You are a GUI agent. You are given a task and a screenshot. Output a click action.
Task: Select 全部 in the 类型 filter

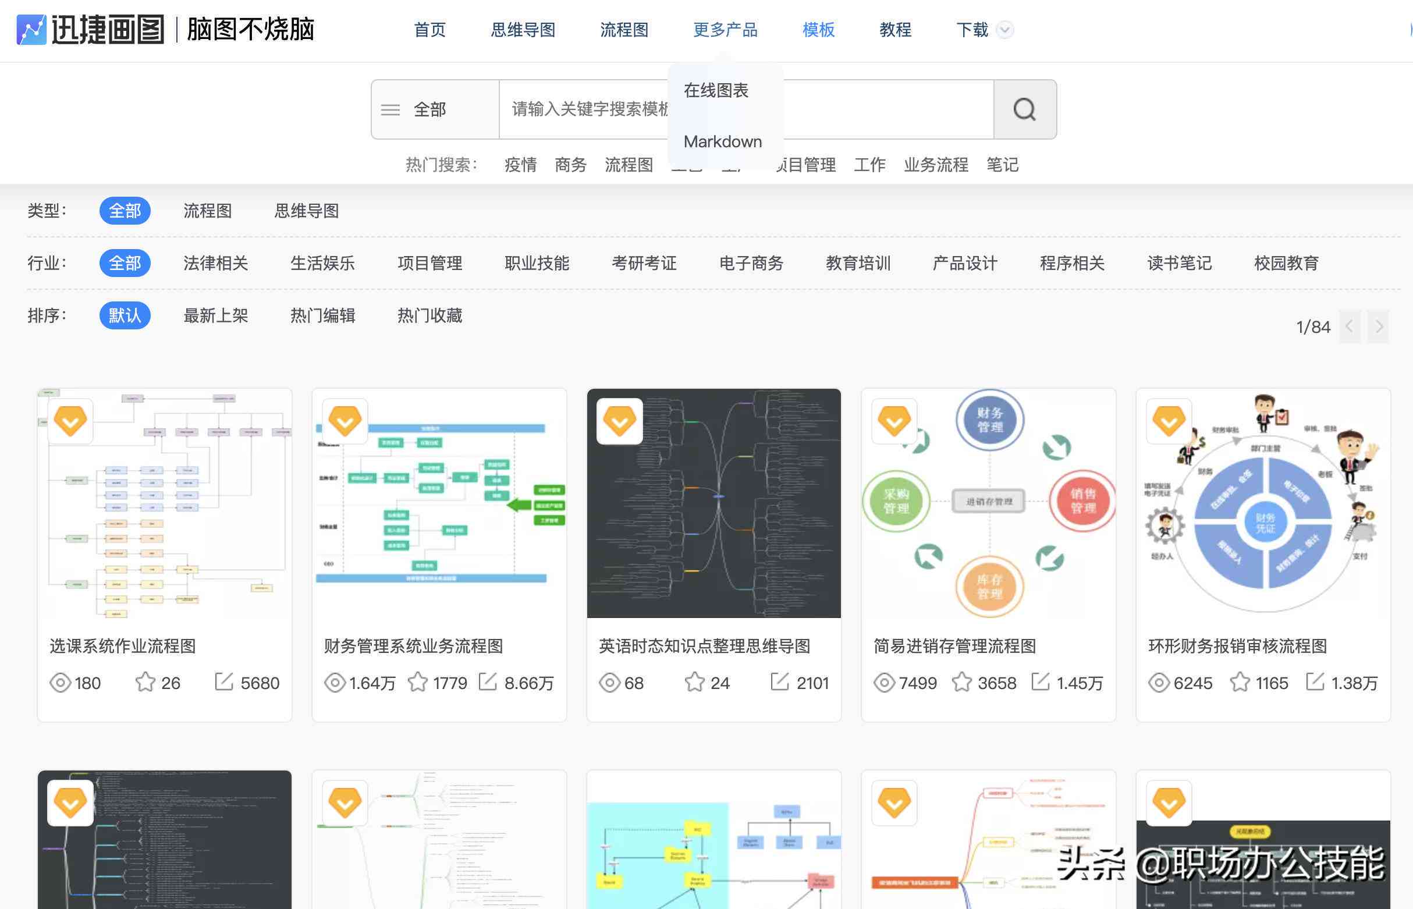(x=125, y=211)
